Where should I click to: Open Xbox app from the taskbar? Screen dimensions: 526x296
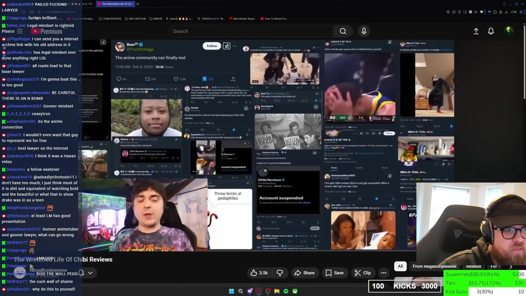point(295,291)
